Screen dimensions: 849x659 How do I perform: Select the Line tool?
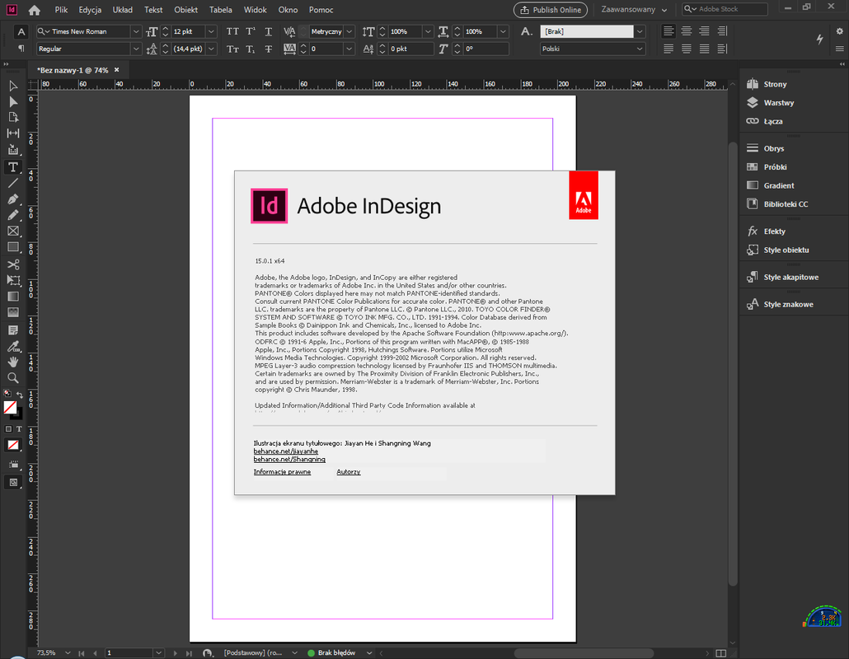coord(13,184)
